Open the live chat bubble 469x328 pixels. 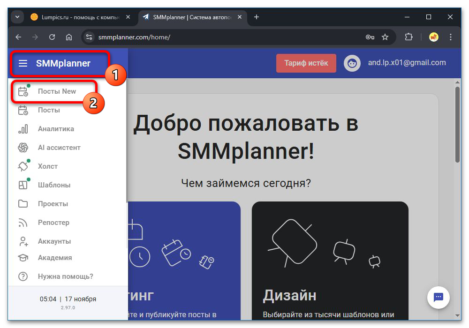(x=438, y=297)
